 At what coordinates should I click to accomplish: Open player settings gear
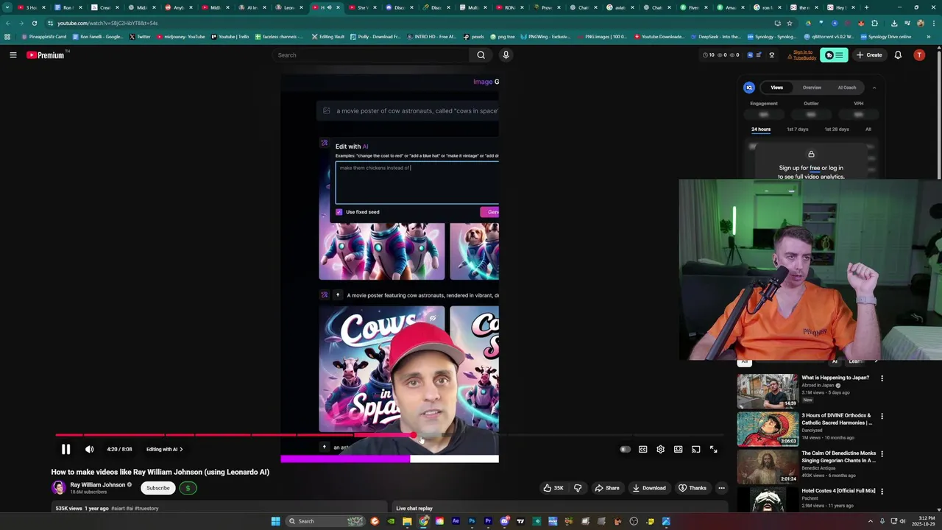pyautogui.click(x=660, y=449)
